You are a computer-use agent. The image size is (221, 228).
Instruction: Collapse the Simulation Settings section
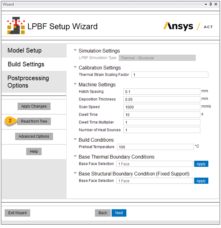click(x=75, y=50)
